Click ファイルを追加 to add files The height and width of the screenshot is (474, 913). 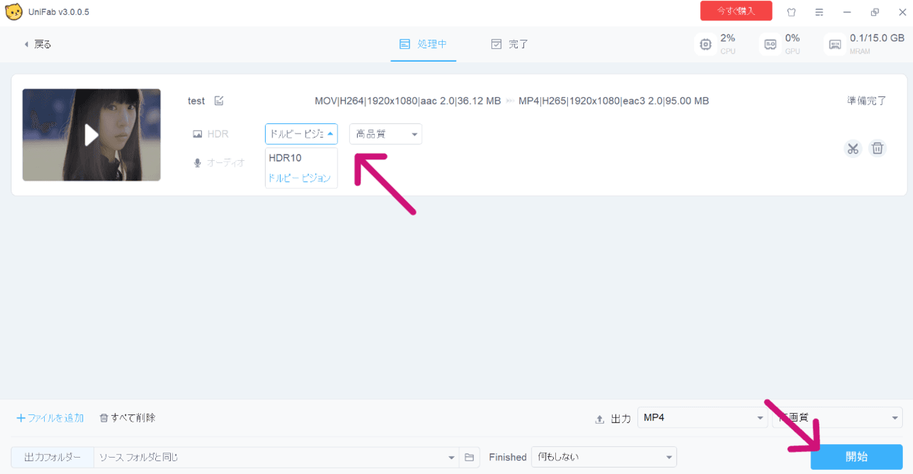pyautogui.click(x=50, y=418)
